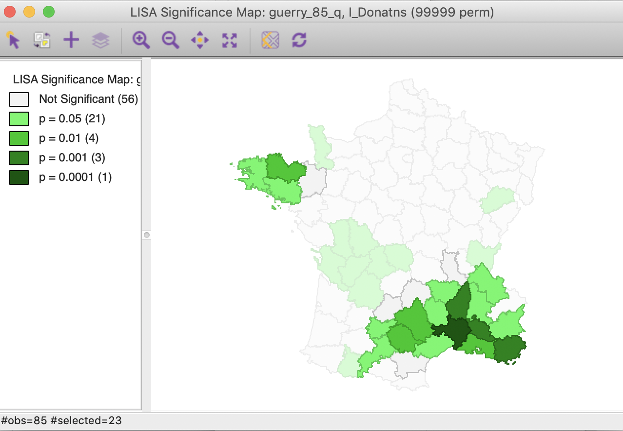Click the p = 0.0001 darkest green swatch

tap(19, 177)
